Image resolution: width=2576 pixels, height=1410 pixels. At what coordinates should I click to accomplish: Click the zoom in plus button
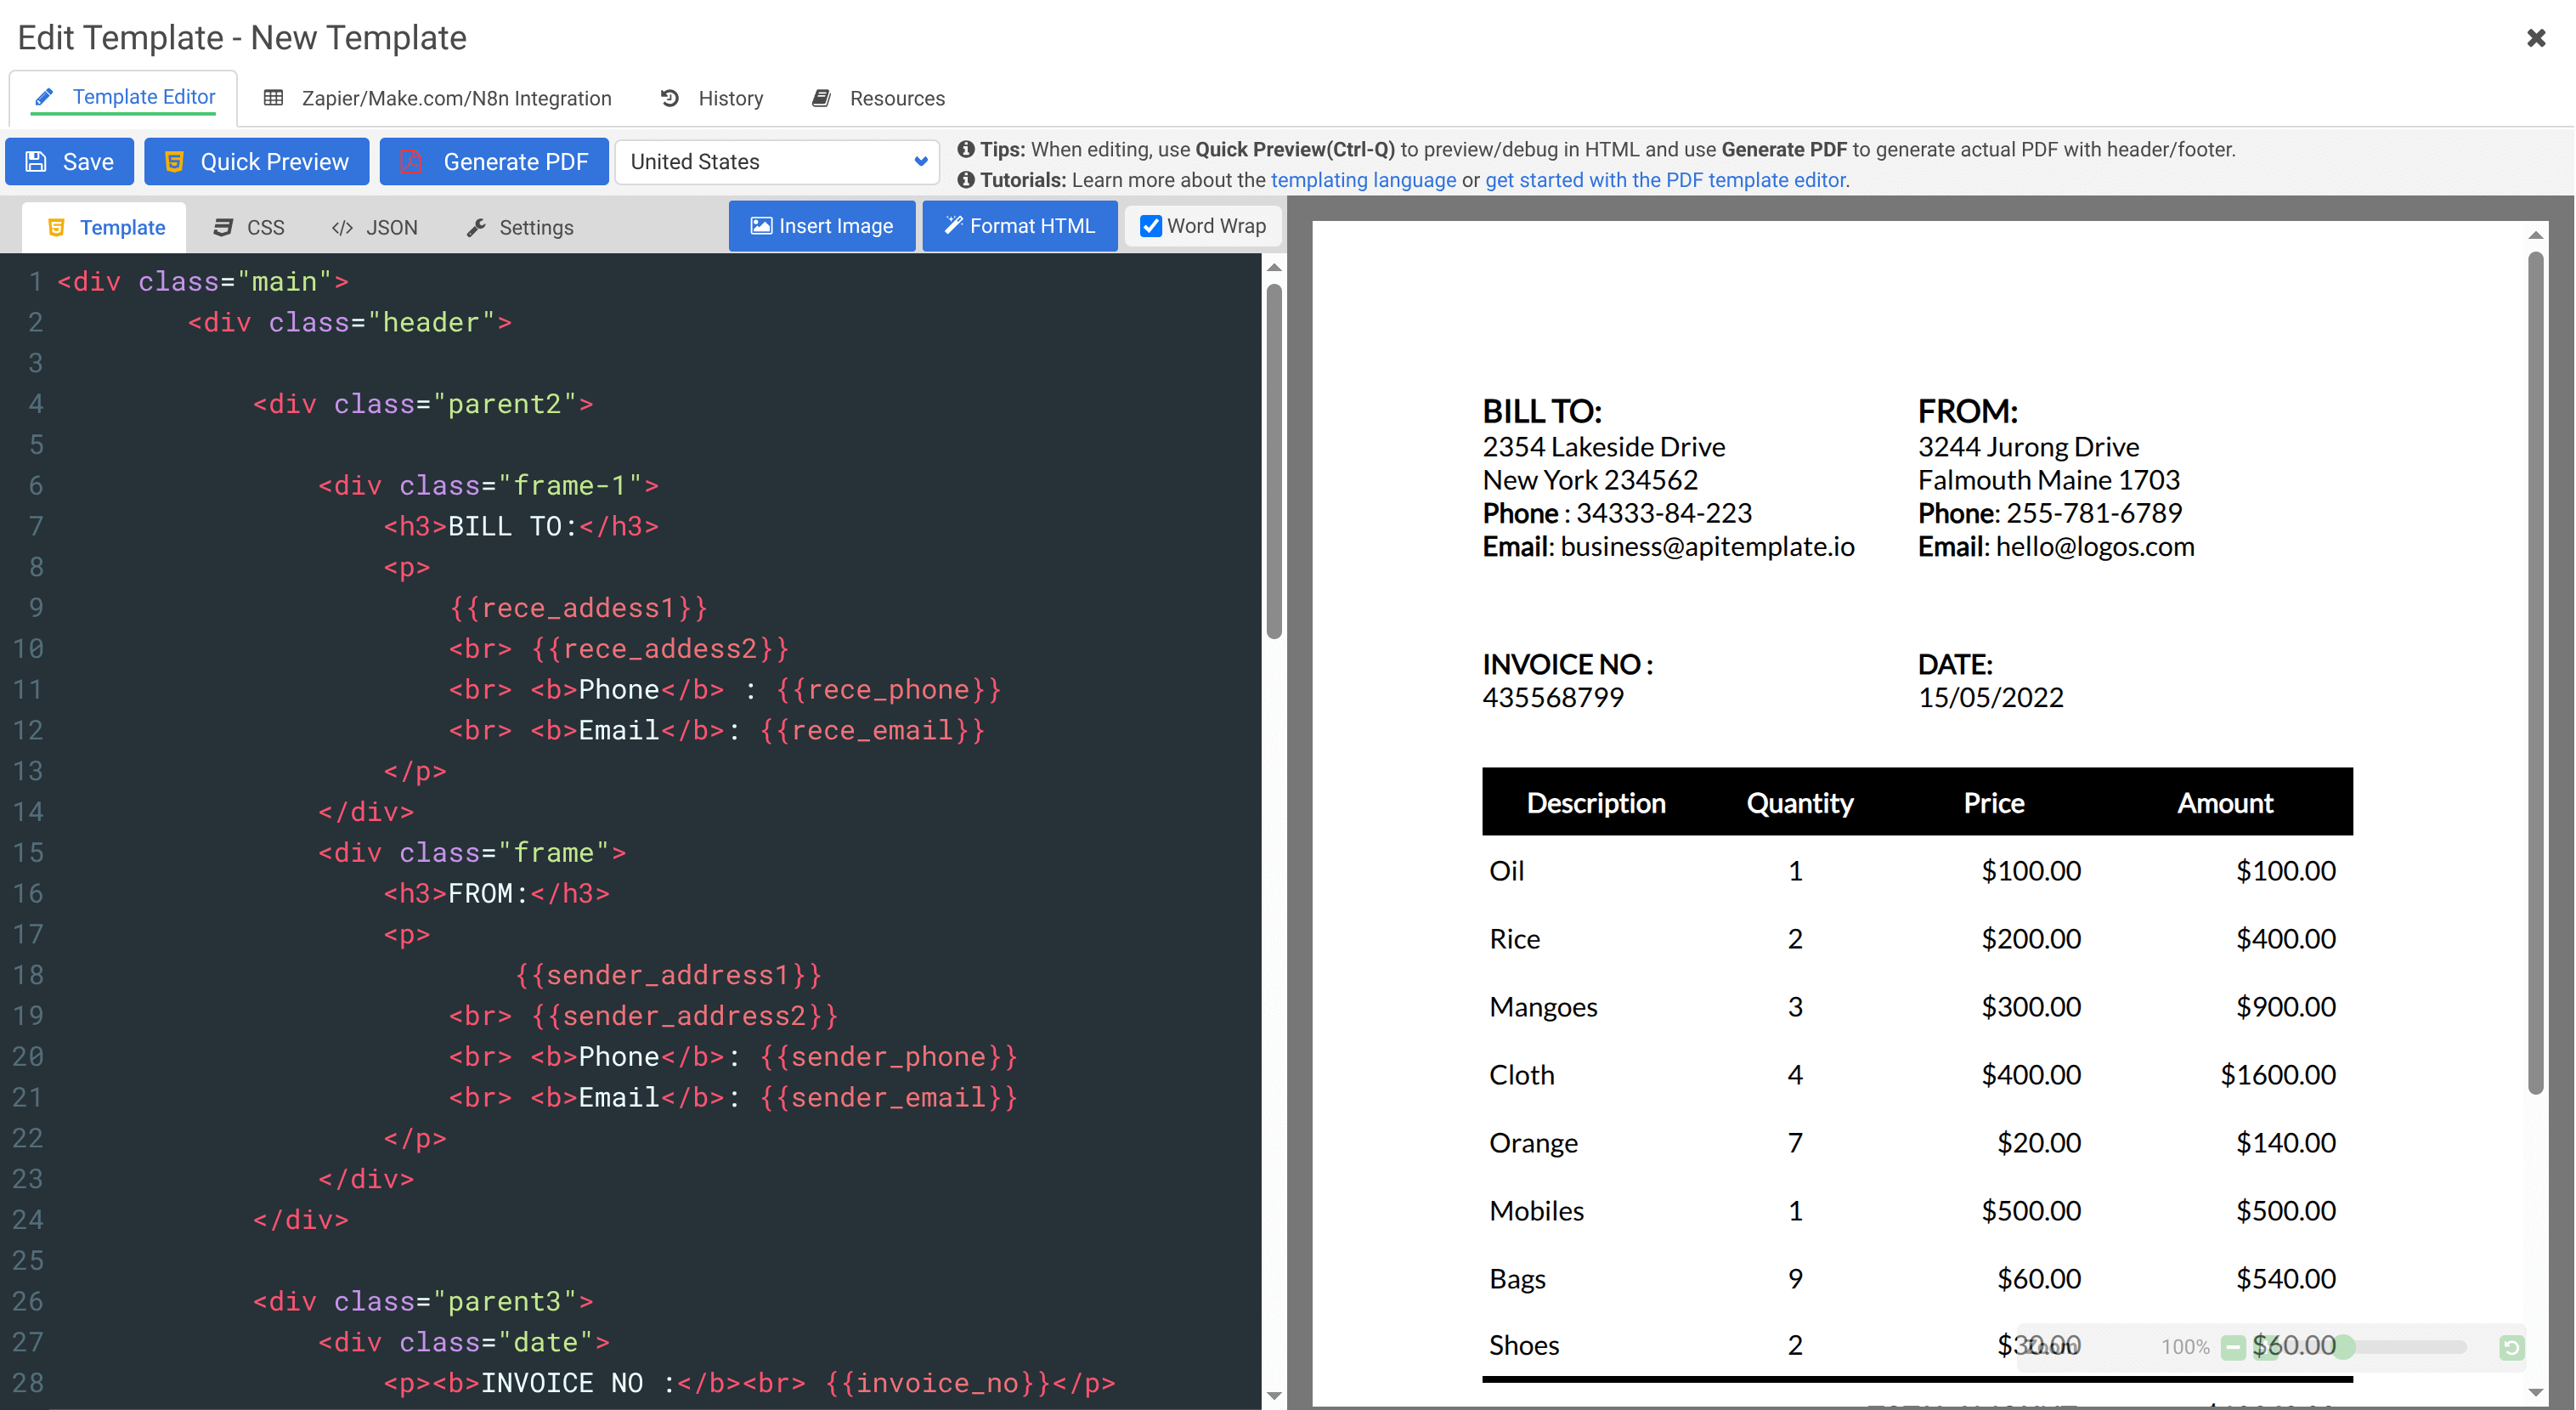pos(2265,1347)
